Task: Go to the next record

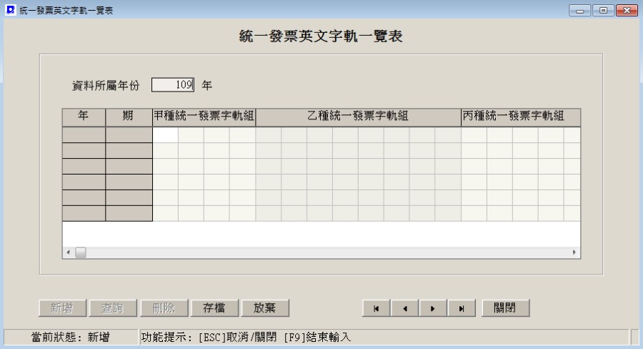Action: 433,308
